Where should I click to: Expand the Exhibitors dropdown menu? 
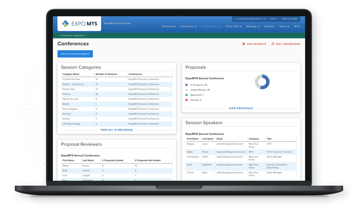tap(188, 26)
